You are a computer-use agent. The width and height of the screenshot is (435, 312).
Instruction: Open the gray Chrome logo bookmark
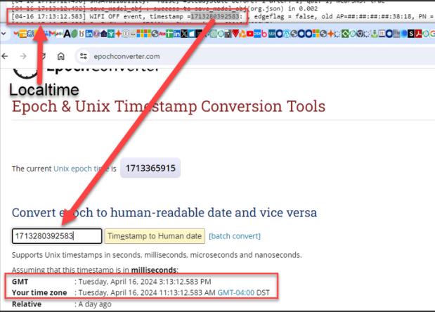click(x=360, y=34)
